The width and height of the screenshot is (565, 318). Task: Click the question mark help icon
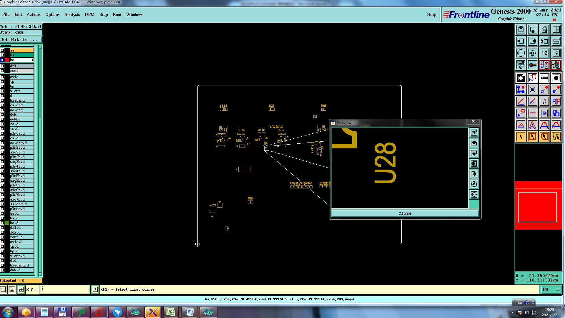coord(556,53)
